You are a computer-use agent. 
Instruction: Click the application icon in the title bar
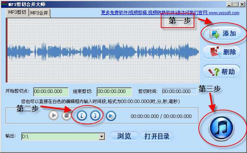(x=4, y=4)
